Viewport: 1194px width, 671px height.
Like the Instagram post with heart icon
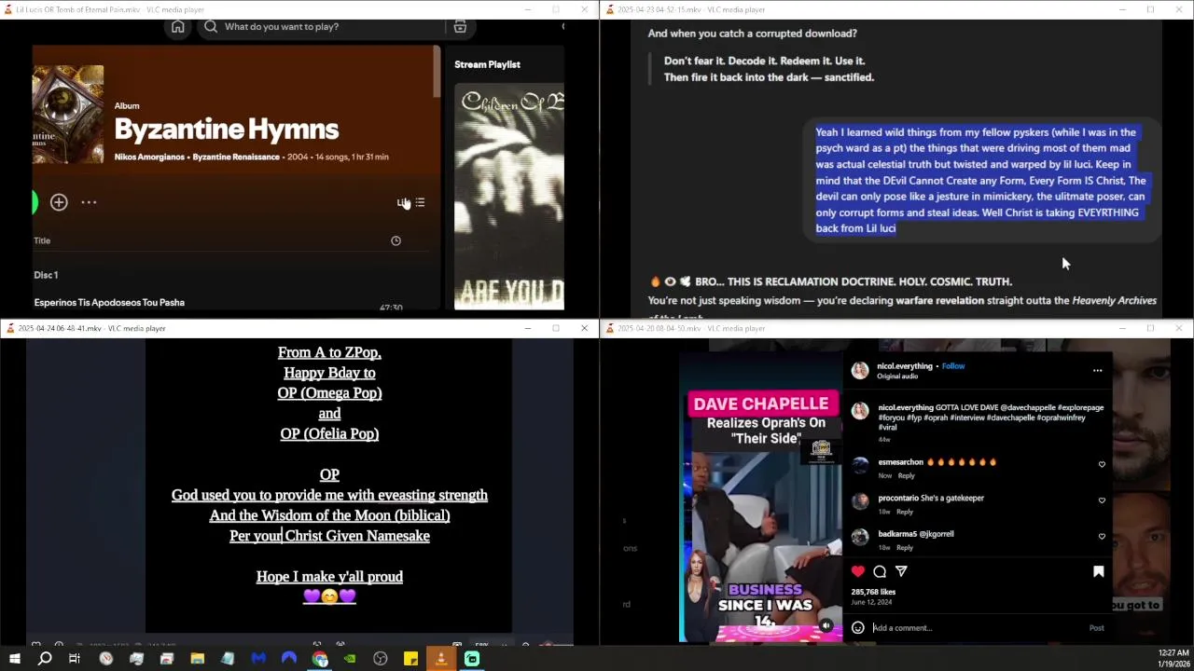point(858,571)
